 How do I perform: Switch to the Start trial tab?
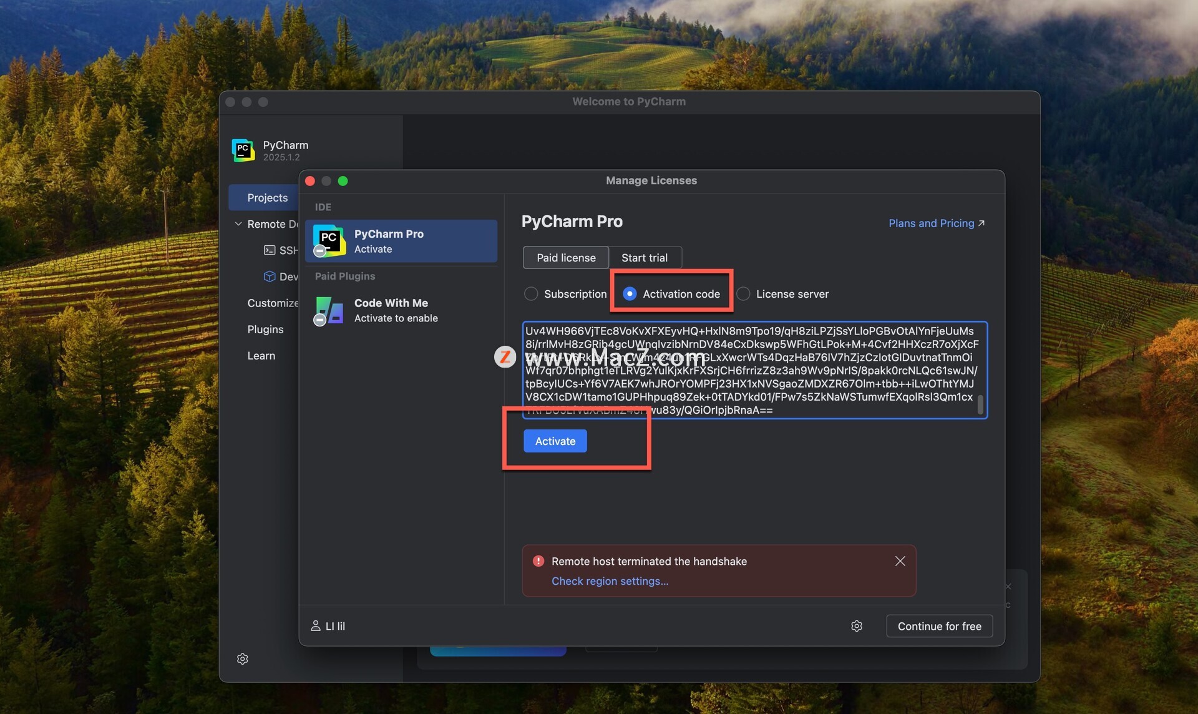pyautogui.click(x=645, y=258)
